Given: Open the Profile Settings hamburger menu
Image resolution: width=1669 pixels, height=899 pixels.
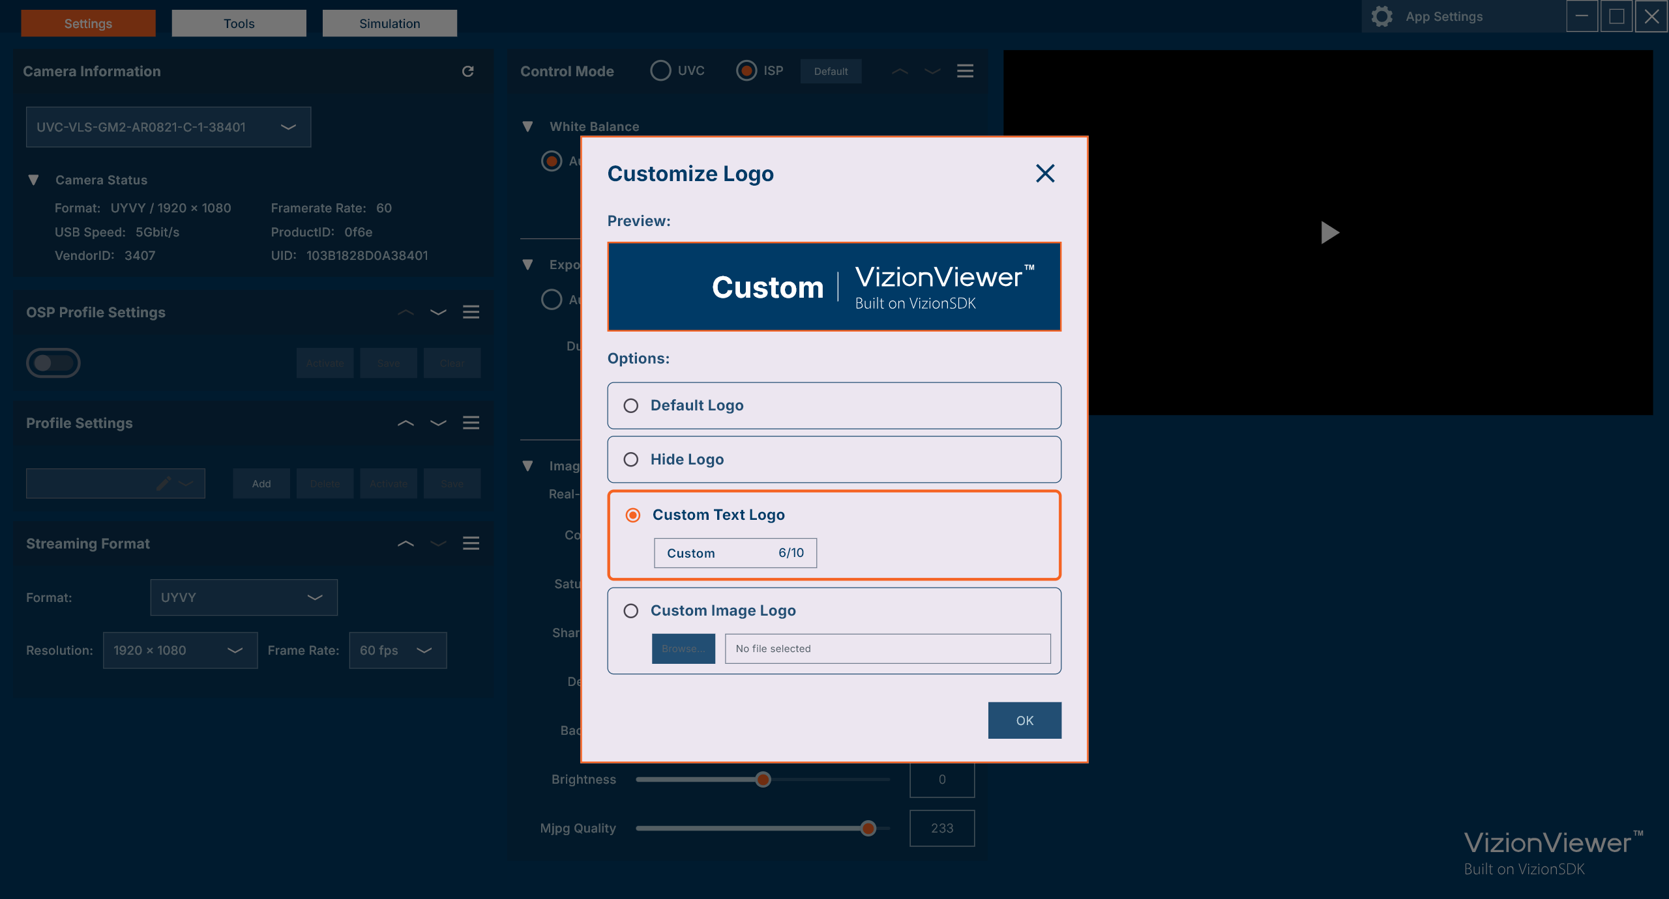Looking at the screenshot, I should click(471, 423).
